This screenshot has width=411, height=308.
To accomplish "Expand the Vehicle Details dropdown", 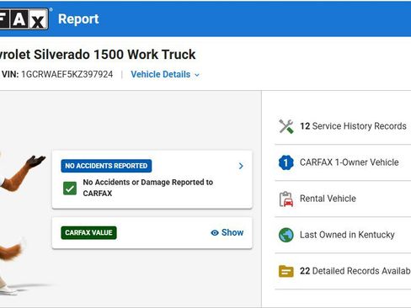I will (165, 74).
